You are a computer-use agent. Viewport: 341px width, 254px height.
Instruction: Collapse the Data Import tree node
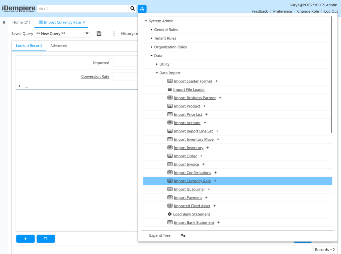point(157,73)
